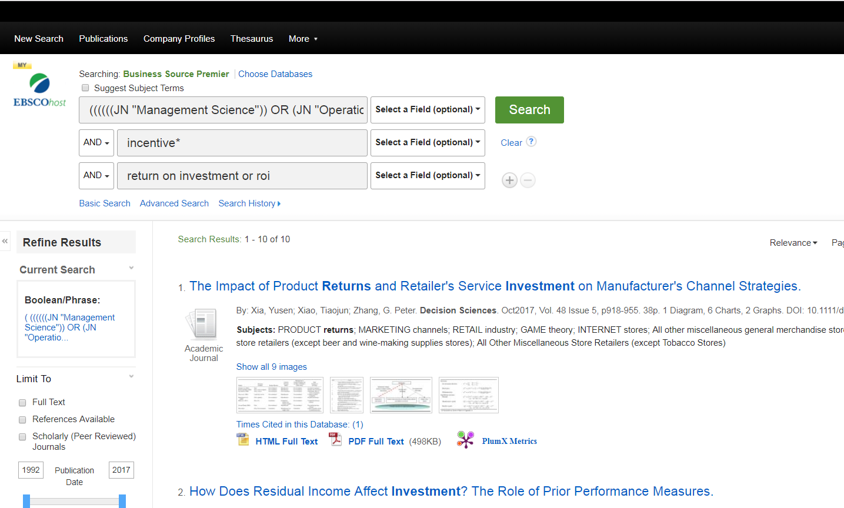Show all 9 images
844x508 pixels.
[x=272, y=367]
